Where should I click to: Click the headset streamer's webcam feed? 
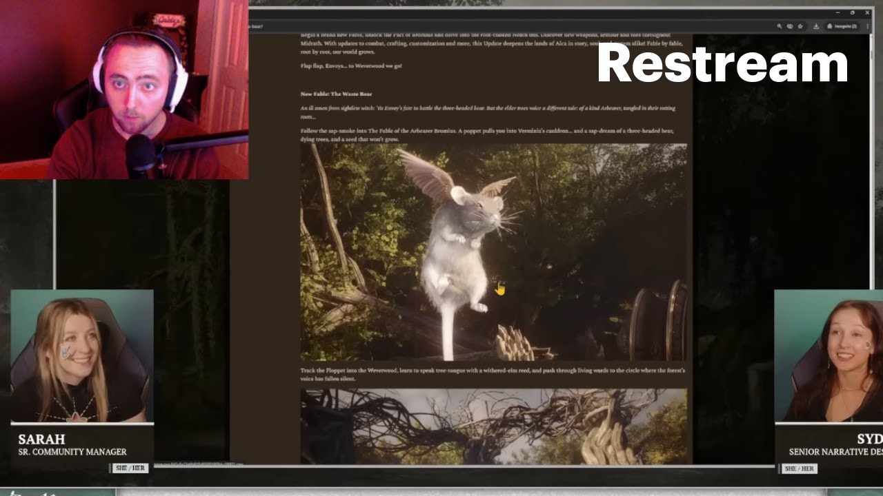124,90
